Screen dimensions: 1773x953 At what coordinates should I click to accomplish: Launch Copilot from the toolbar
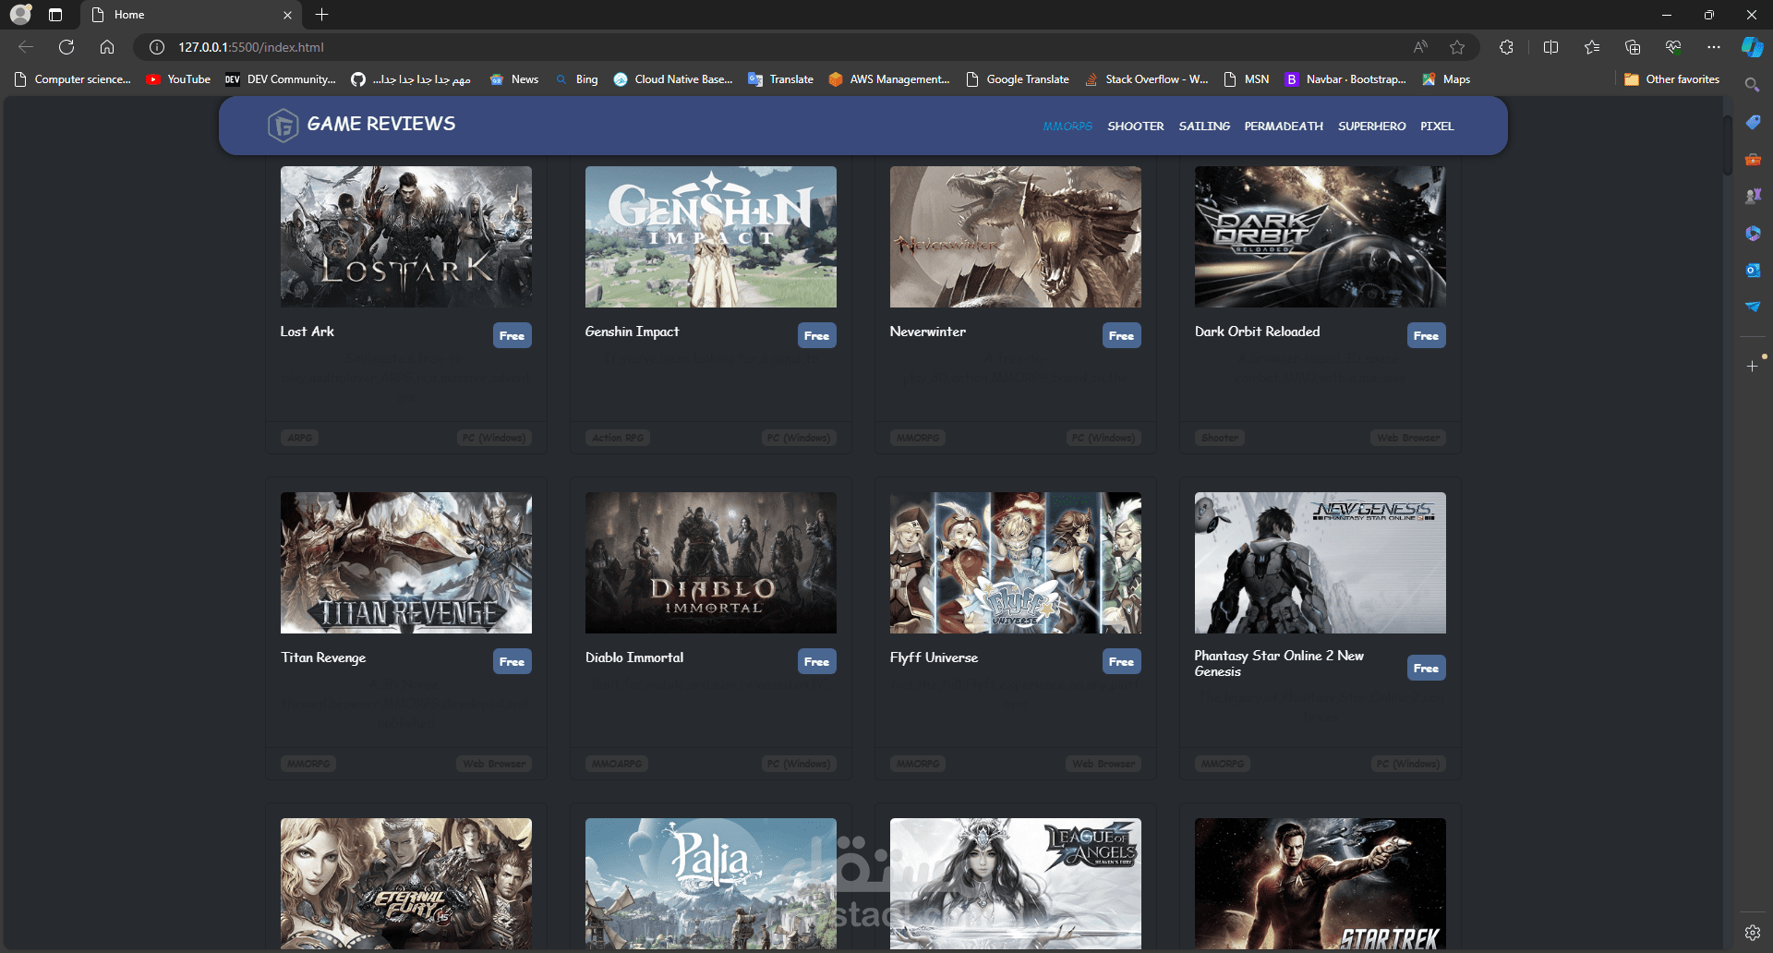click(x=1752, y=47)
